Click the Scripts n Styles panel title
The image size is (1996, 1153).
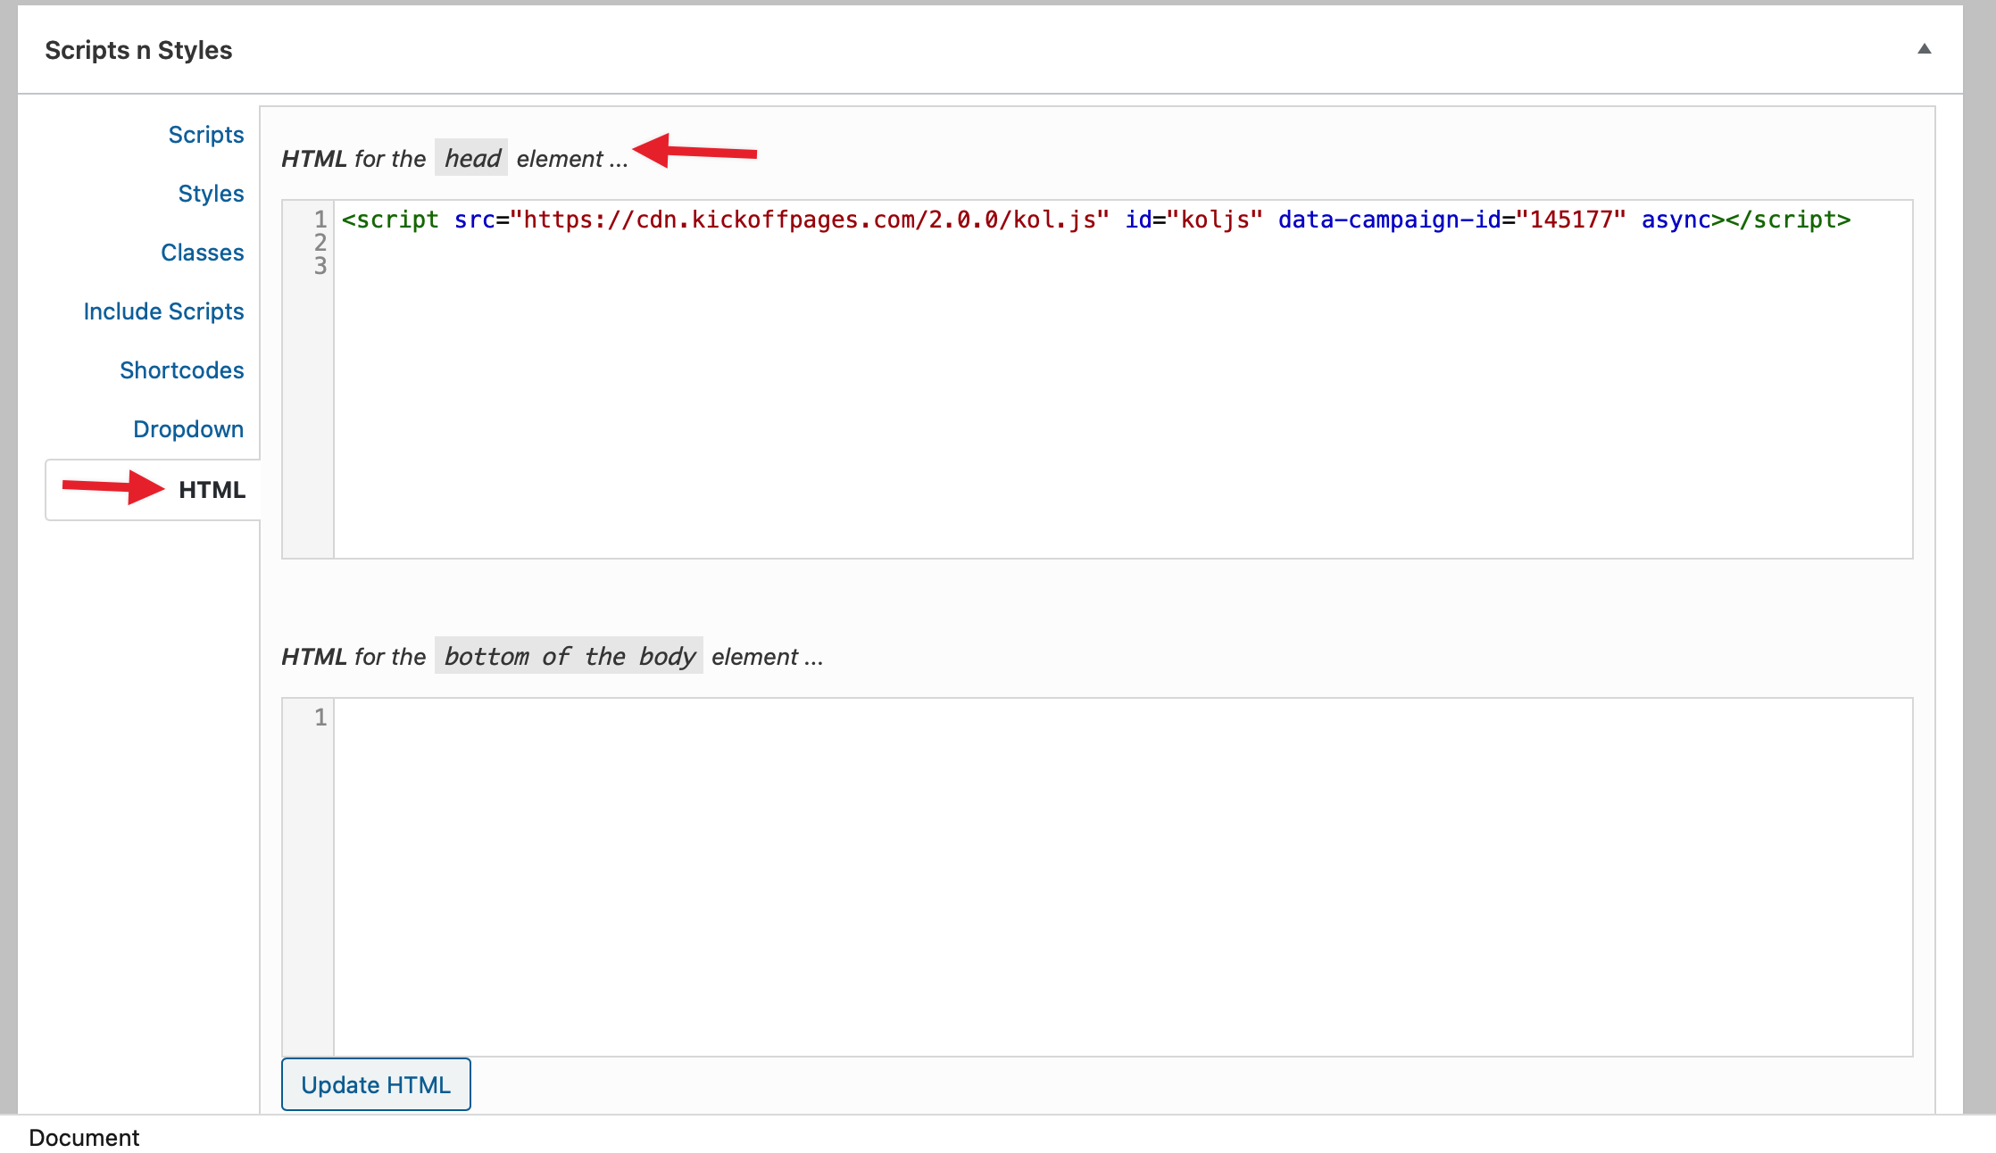pyautogui.click(x=138, y=50)
